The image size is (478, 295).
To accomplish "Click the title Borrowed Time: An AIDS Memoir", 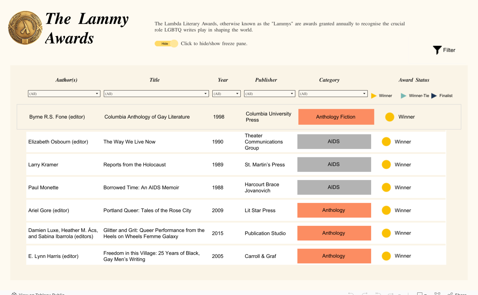I will pos(141,187).
